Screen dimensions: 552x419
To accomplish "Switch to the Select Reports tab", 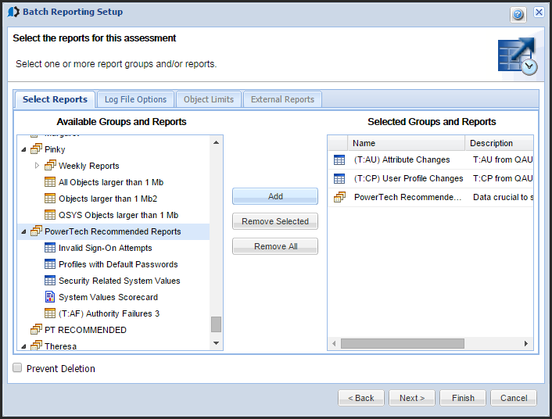I will coord(55,99).
